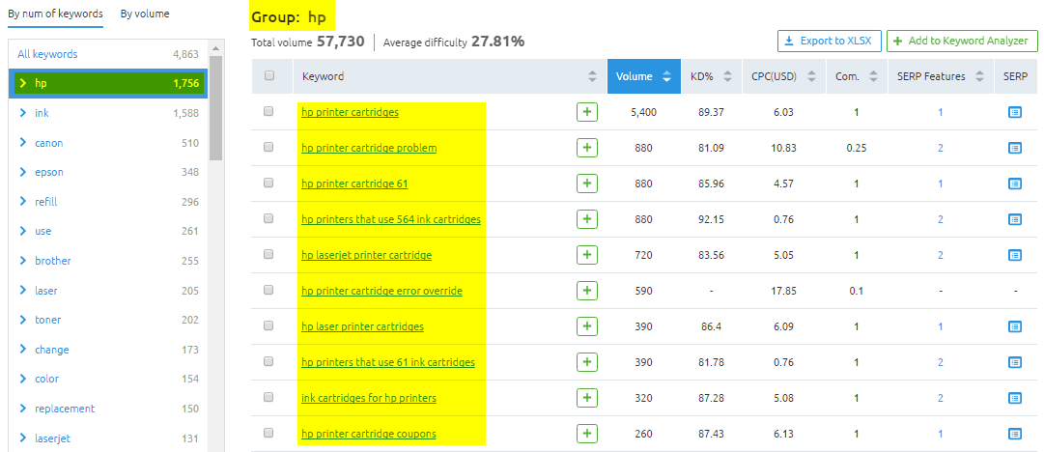Image resolution: width=1044 pixels, height=452 pixels.
Task: Sort table by Keyword column arrows
Action: point(593,76)
